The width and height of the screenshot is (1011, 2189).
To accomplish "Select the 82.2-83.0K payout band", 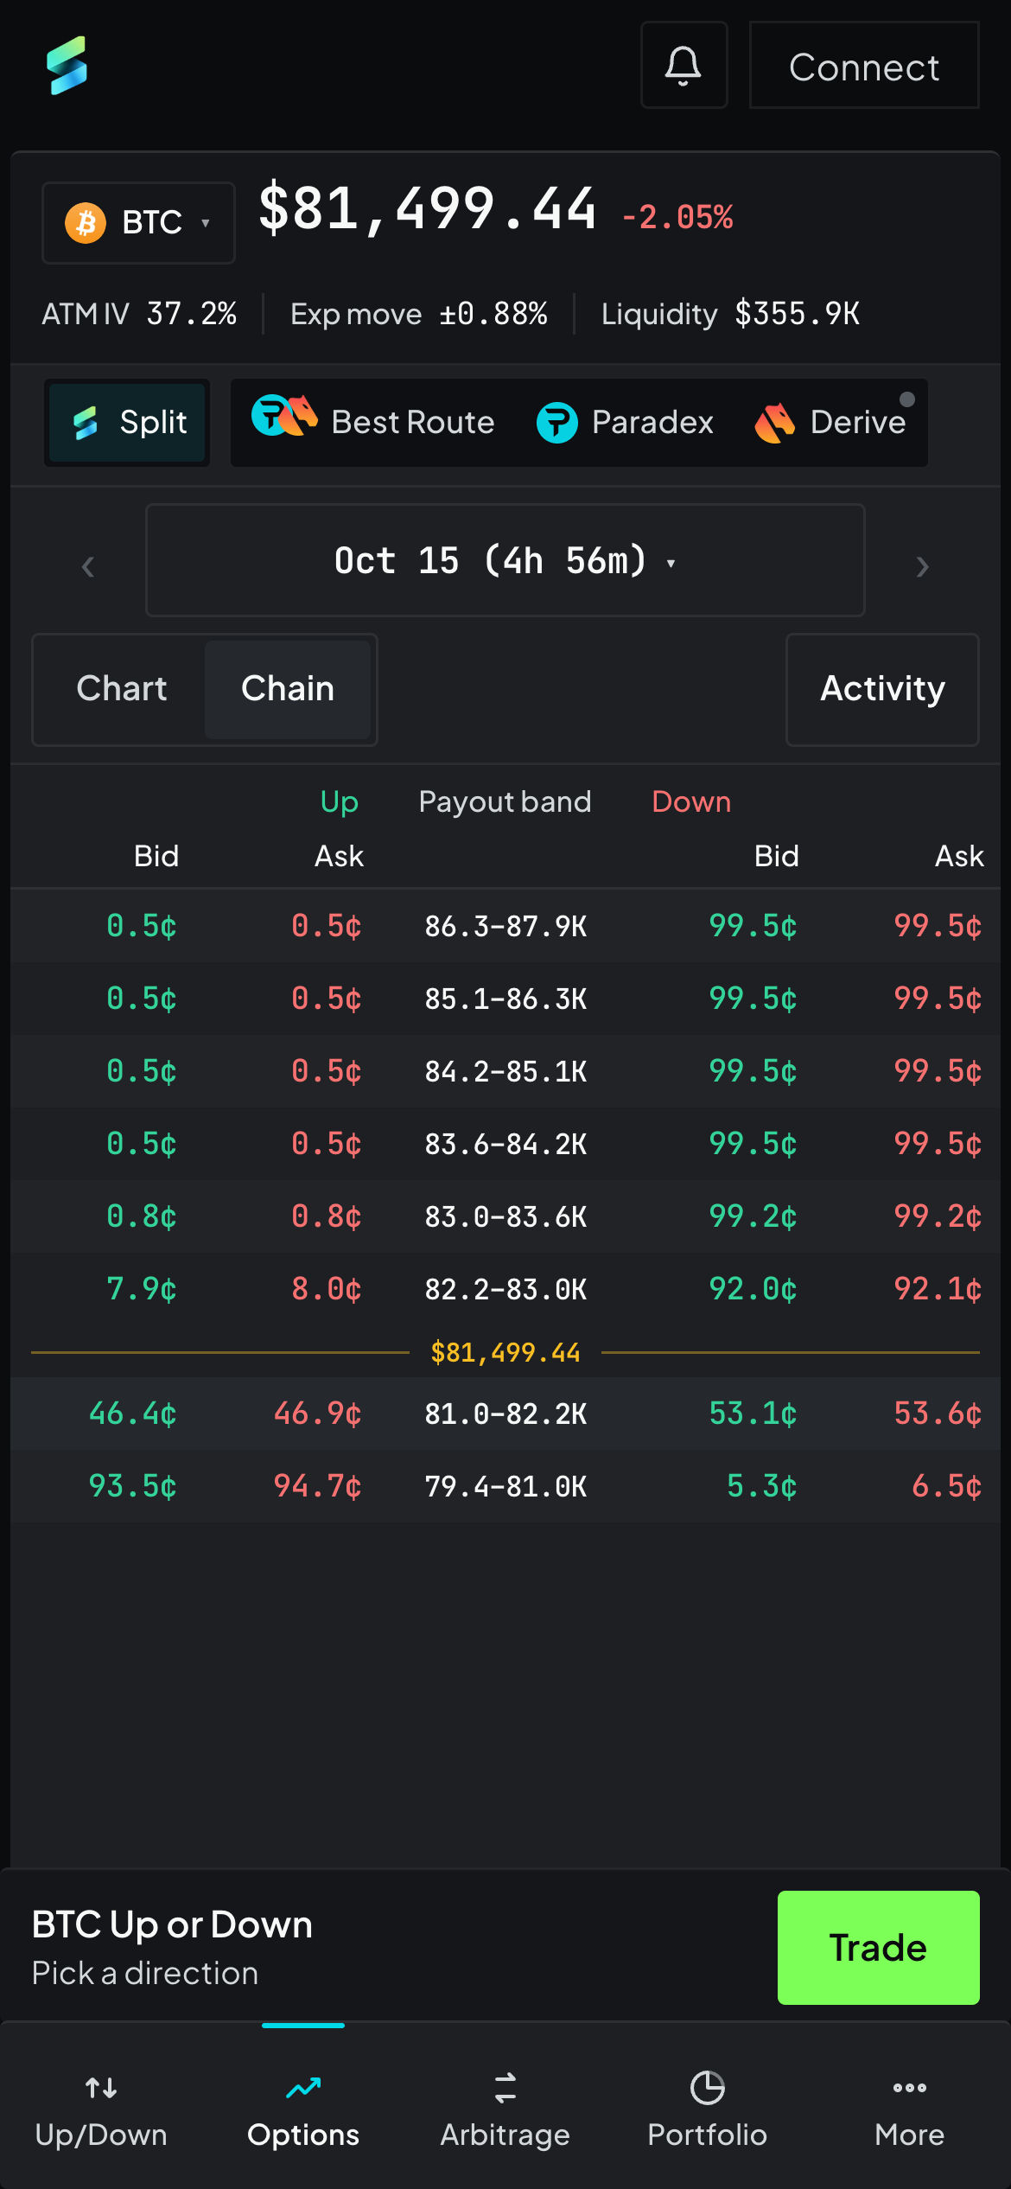I will 505,1289.
